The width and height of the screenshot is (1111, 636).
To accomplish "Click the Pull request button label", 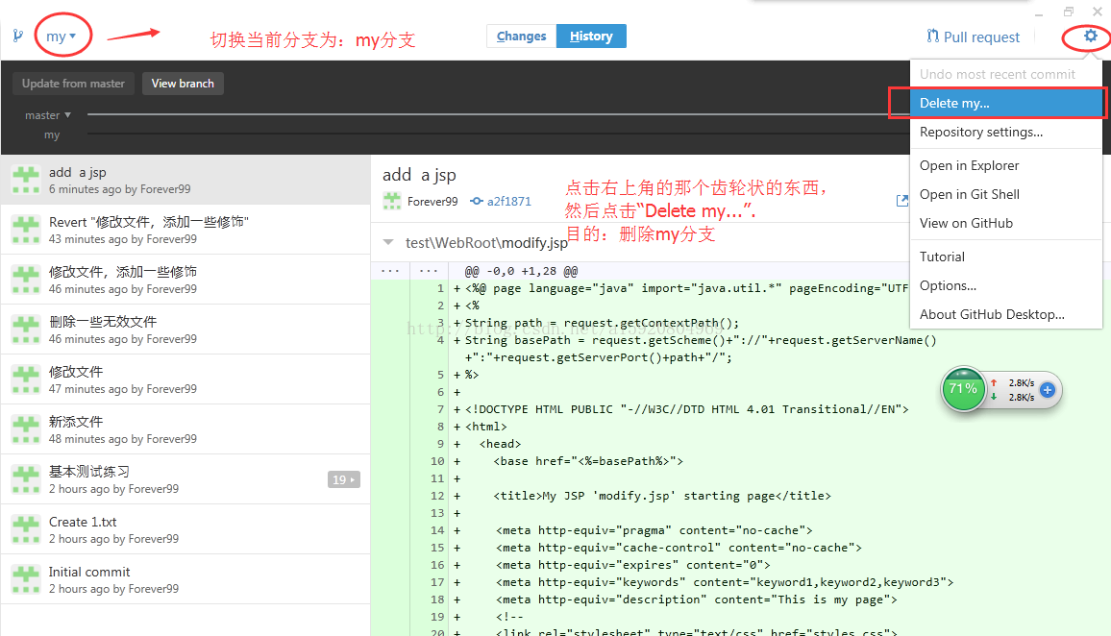I will (981, 37).
